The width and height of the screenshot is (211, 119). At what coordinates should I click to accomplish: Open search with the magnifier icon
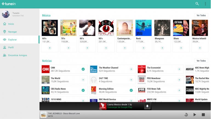[x=197, y=4]
